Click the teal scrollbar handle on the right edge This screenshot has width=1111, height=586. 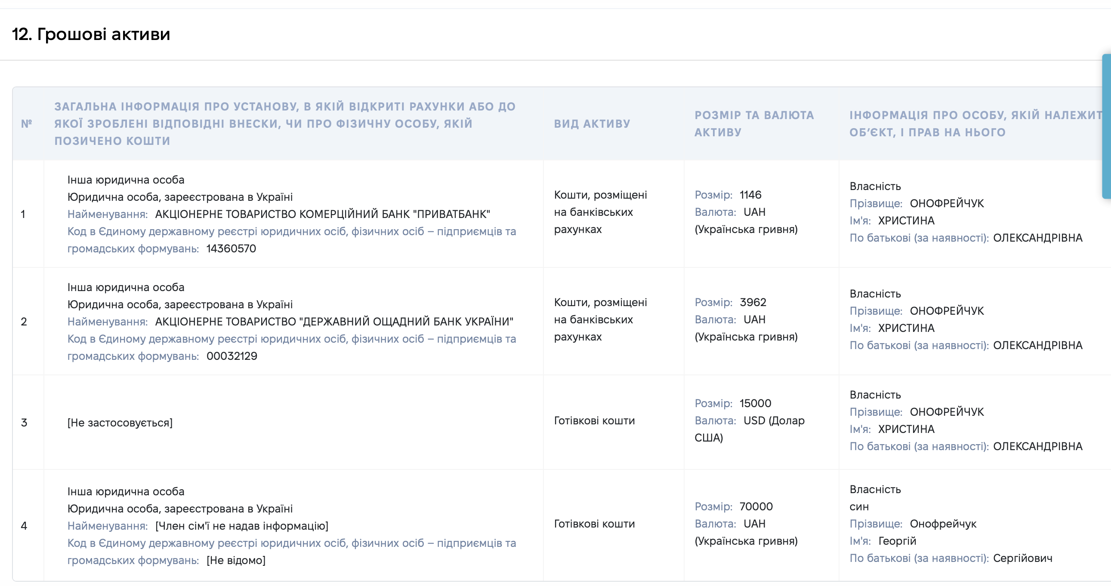click(1106, 126)
